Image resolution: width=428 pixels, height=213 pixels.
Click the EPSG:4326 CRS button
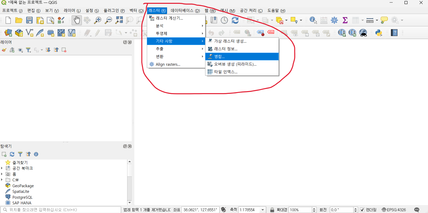click(393, 210)
